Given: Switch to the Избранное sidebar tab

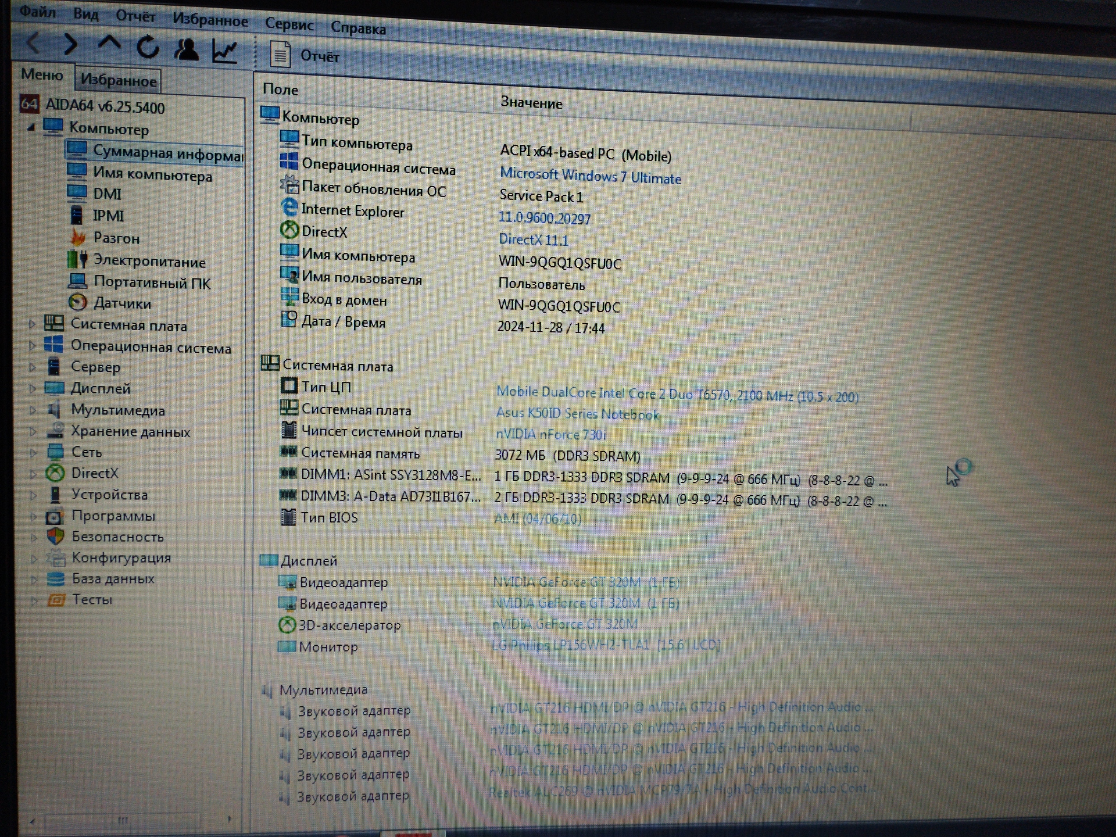Looking at the screenshot, I should 118,80.
